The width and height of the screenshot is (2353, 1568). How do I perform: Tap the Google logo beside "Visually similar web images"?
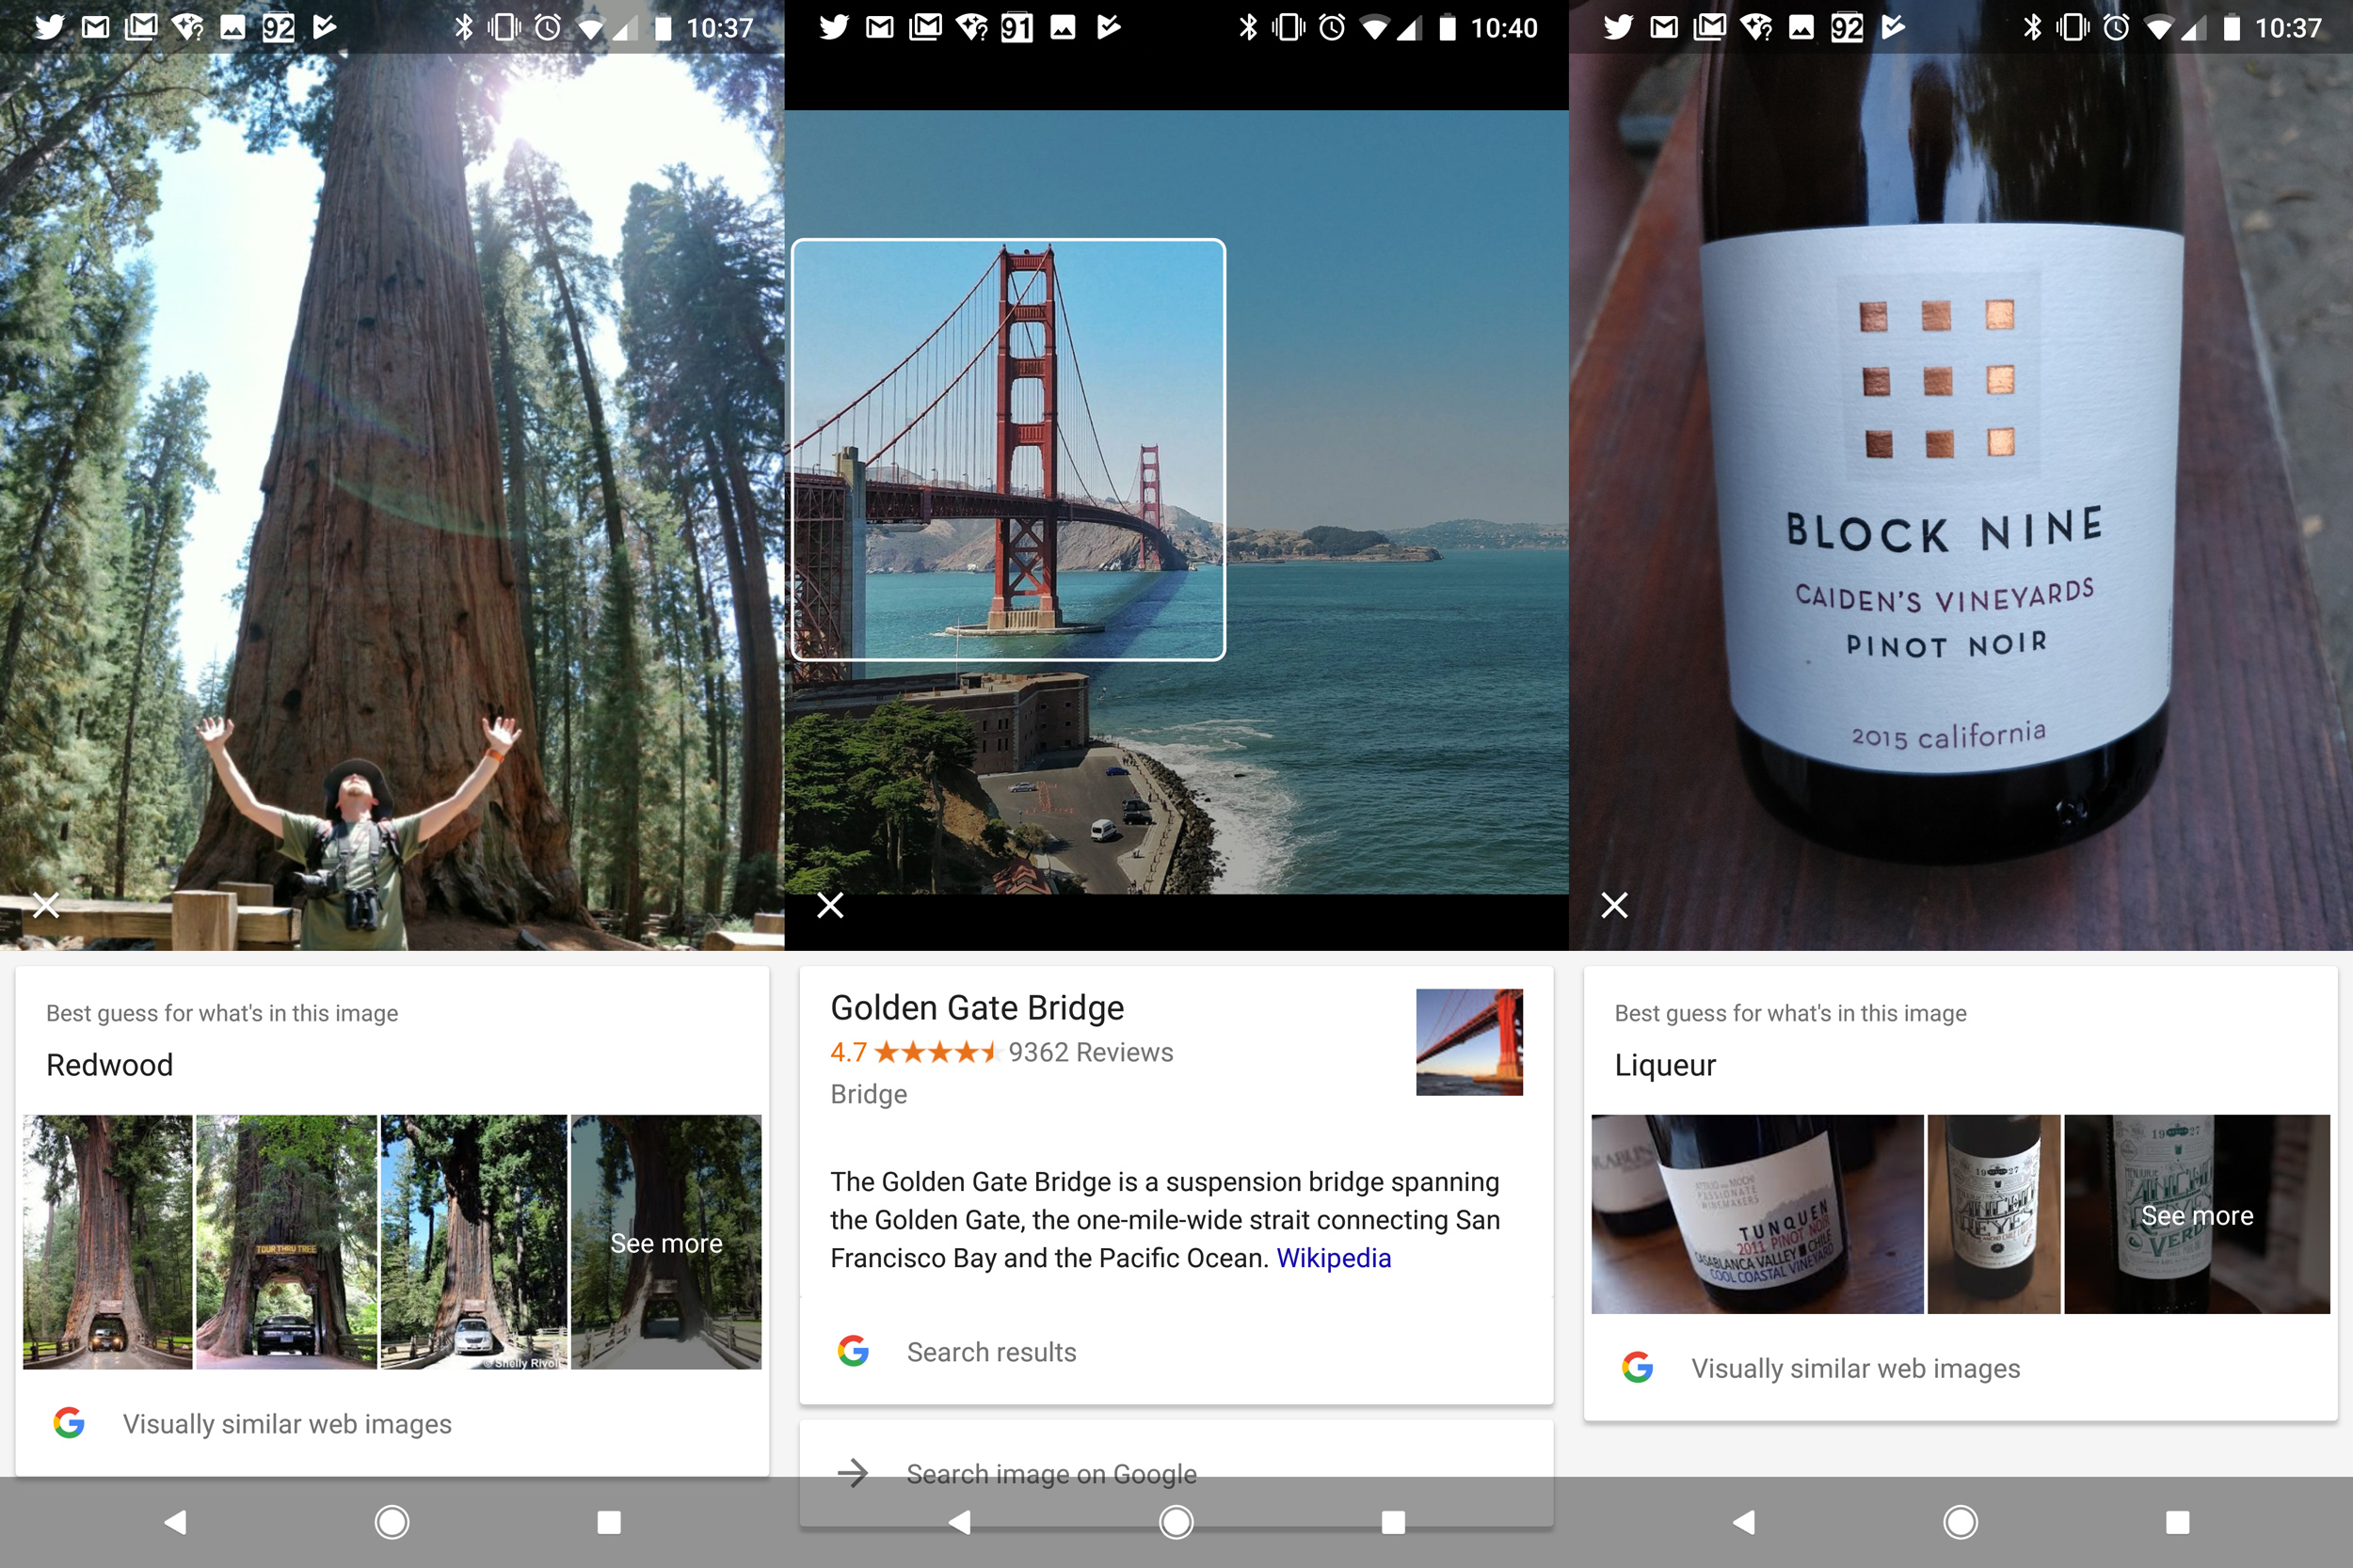point(70,1424)
